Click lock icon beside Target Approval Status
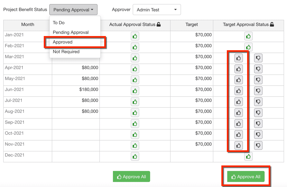 click(x=272, y=24)
